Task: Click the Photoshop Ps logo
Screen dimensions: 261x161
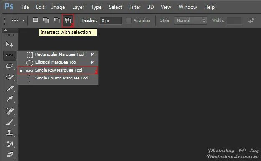Action: (9, 7)
